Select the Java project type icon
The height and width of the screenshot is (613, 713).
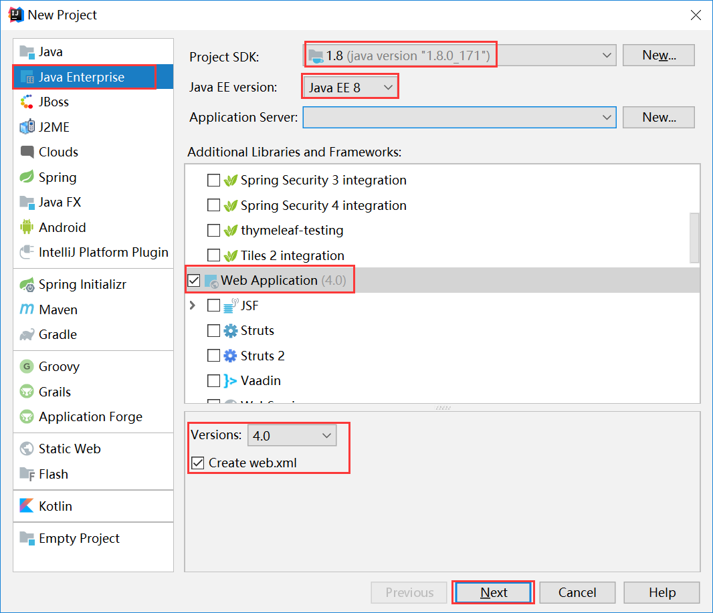[x=27, y=52]
